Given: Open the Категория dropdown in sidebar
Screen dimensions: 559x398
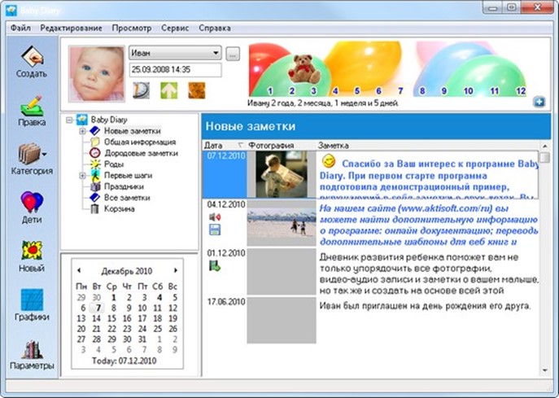Looking at the screenshot, I should pos(32,157).
